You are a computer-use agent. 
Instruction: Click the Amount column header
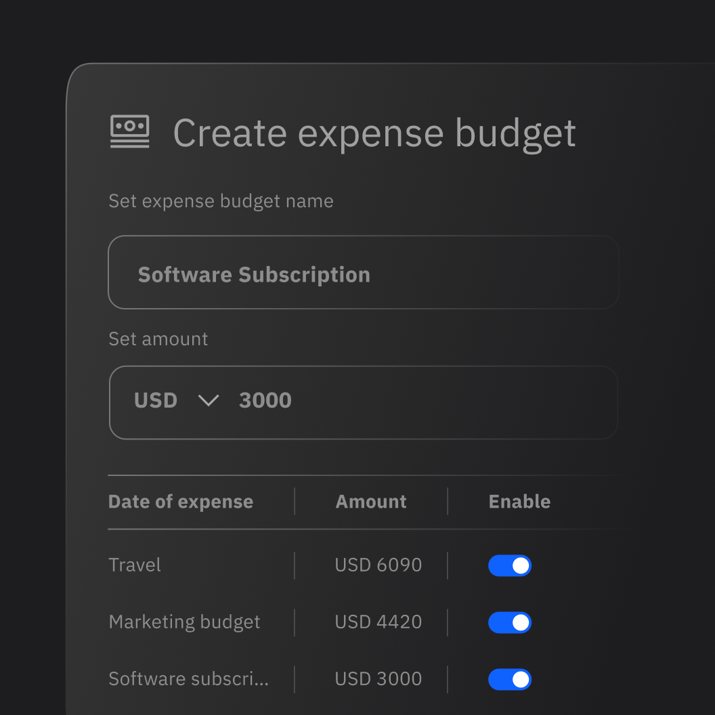coord(371,502)
